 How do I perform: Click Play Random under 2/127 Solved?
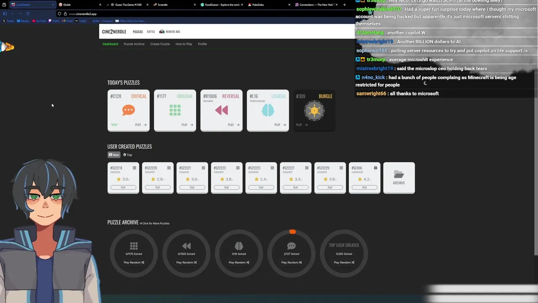291,262
